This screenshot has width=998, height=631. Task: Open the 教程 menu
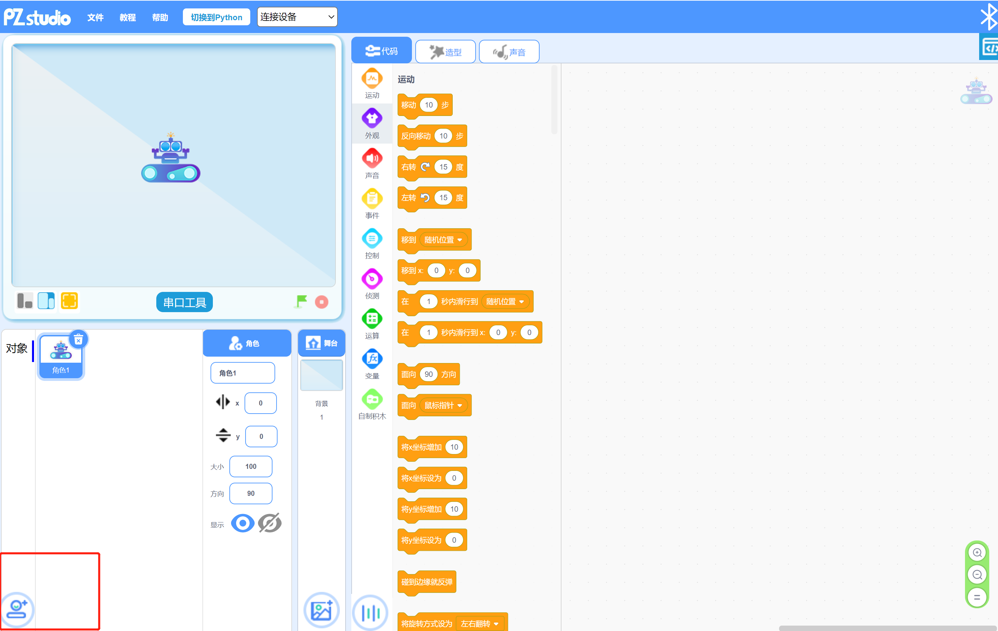(x=128, y=18)
